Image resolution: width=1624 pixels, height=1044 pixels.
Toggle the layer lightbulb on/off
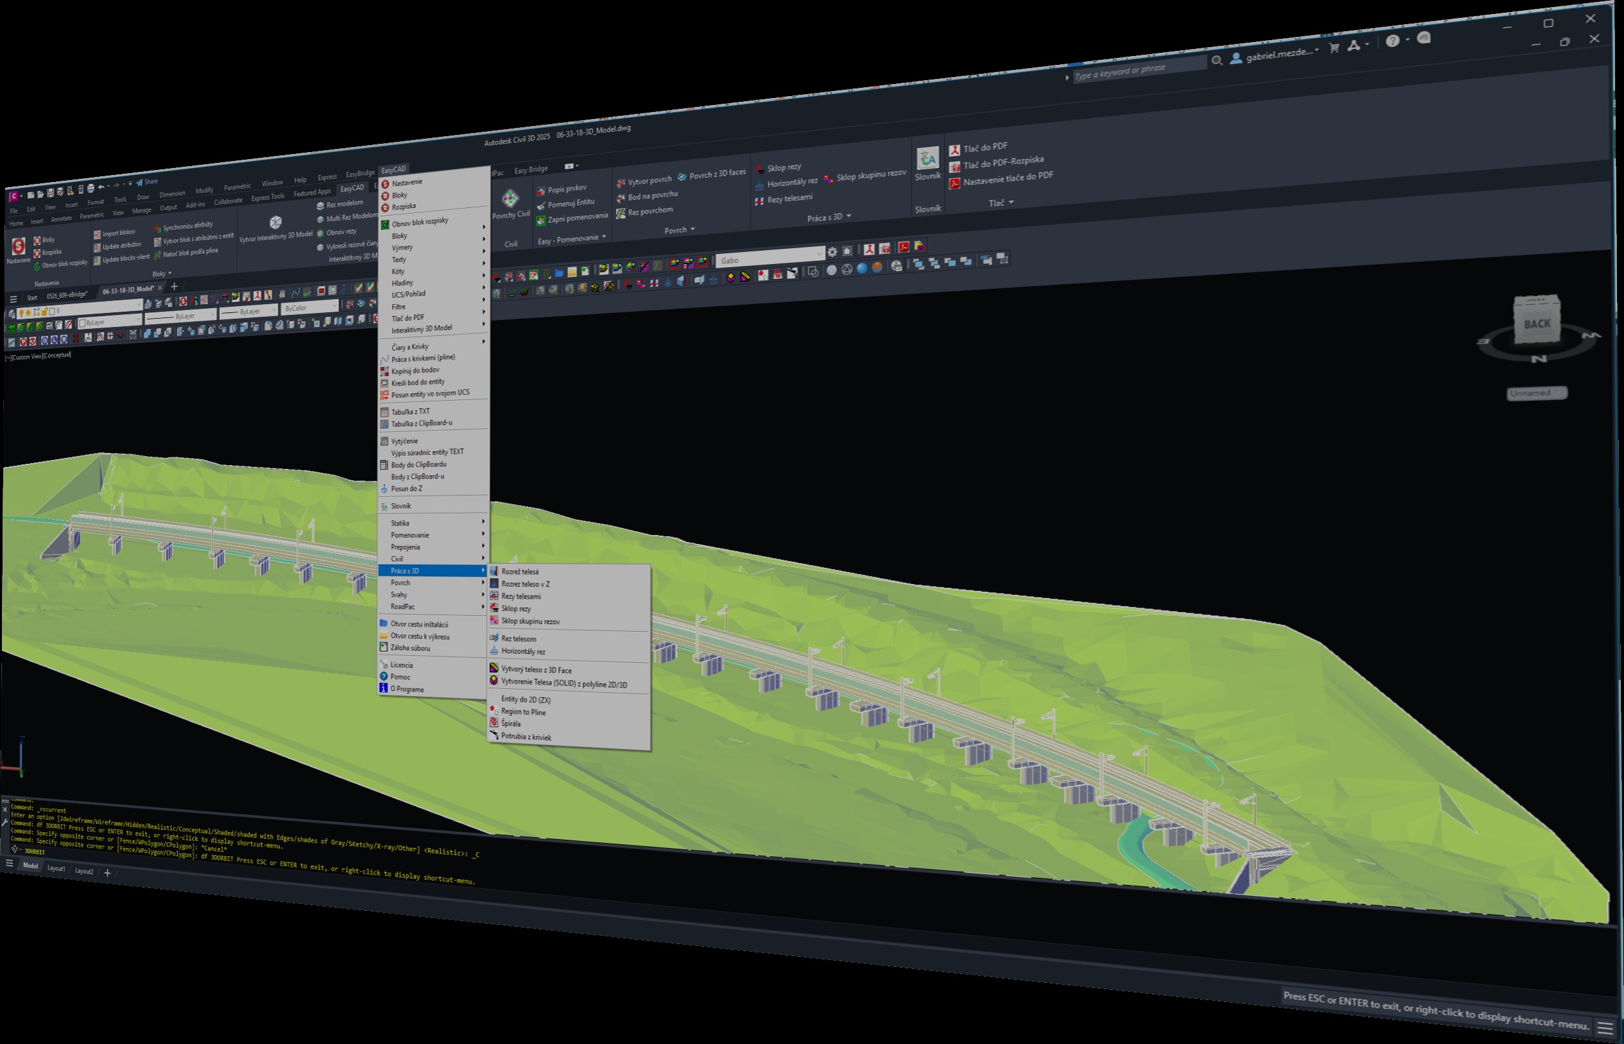coord(22,313)
